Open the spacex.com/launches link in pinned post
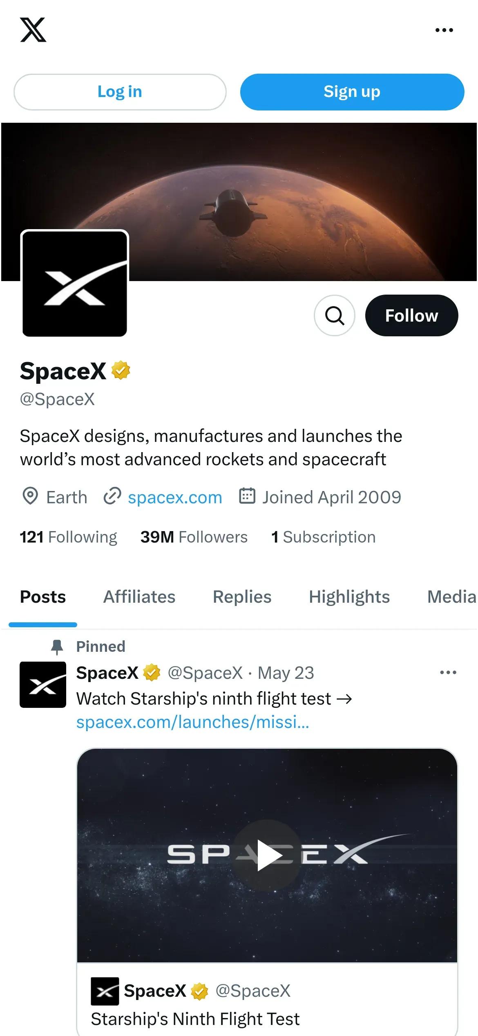The width and height of the screenshot is (478, 1036). click(x=192, y=722)
